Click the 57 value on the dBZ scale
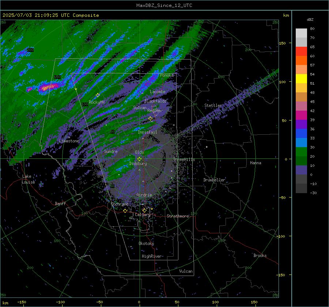This screenshot has width=329, height=307. click(x=312, y=65)
